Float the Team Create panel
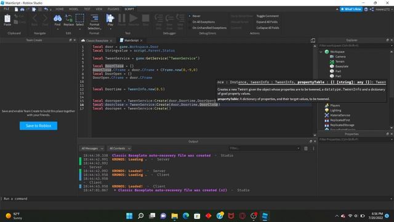 (x=71, y=40)
